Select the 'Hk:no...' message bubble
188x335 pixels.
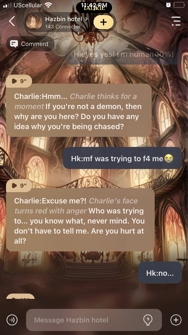(x=160, y=273)
